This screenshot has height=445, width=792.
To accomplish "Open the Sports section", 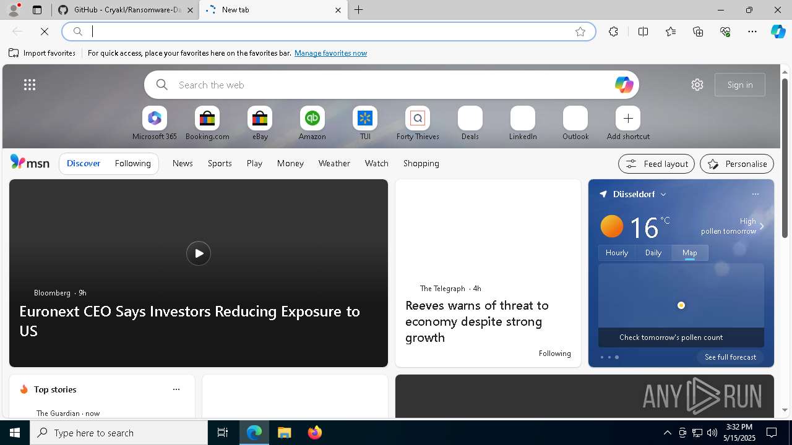I will [220, 163].
